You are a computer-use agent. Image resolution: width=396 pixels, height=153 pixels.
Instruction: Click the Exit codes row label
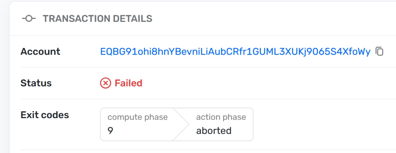pos(45,115)
